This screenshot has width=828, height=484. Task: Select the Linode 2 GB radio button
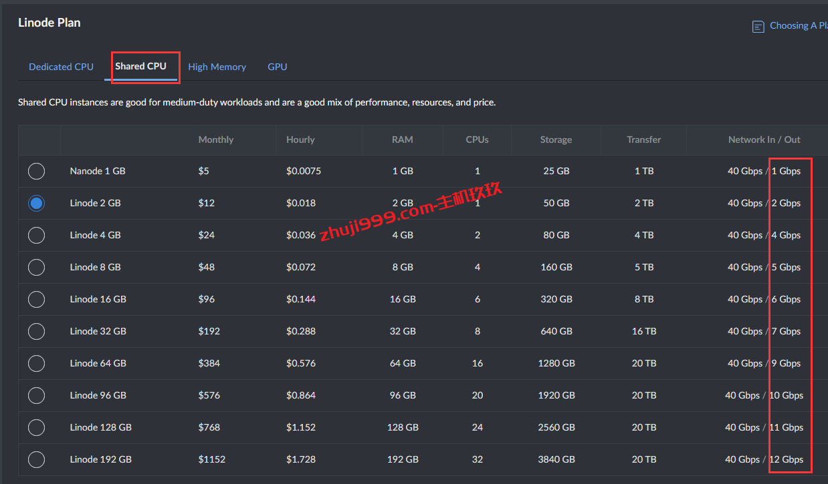tap(36, 203)
